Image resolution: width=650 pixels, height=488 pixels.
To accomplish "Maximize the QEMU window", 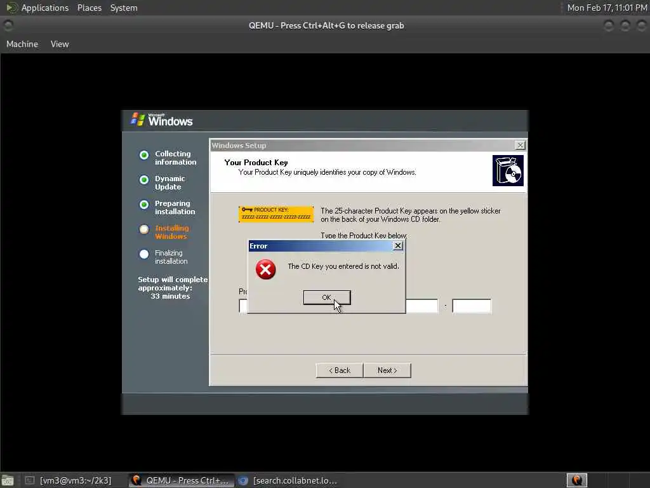I will pyautogui.click(x=625, y=25).
